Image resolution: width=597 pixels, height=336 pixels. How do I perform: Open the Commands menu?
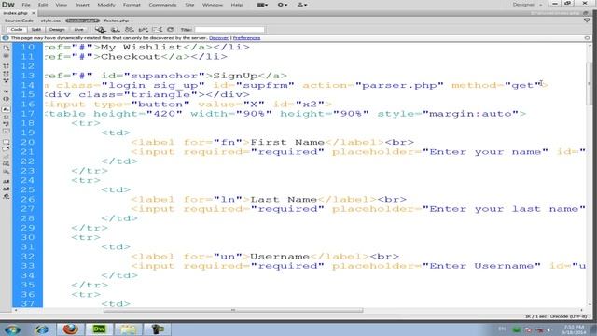[x=162, y=5]
